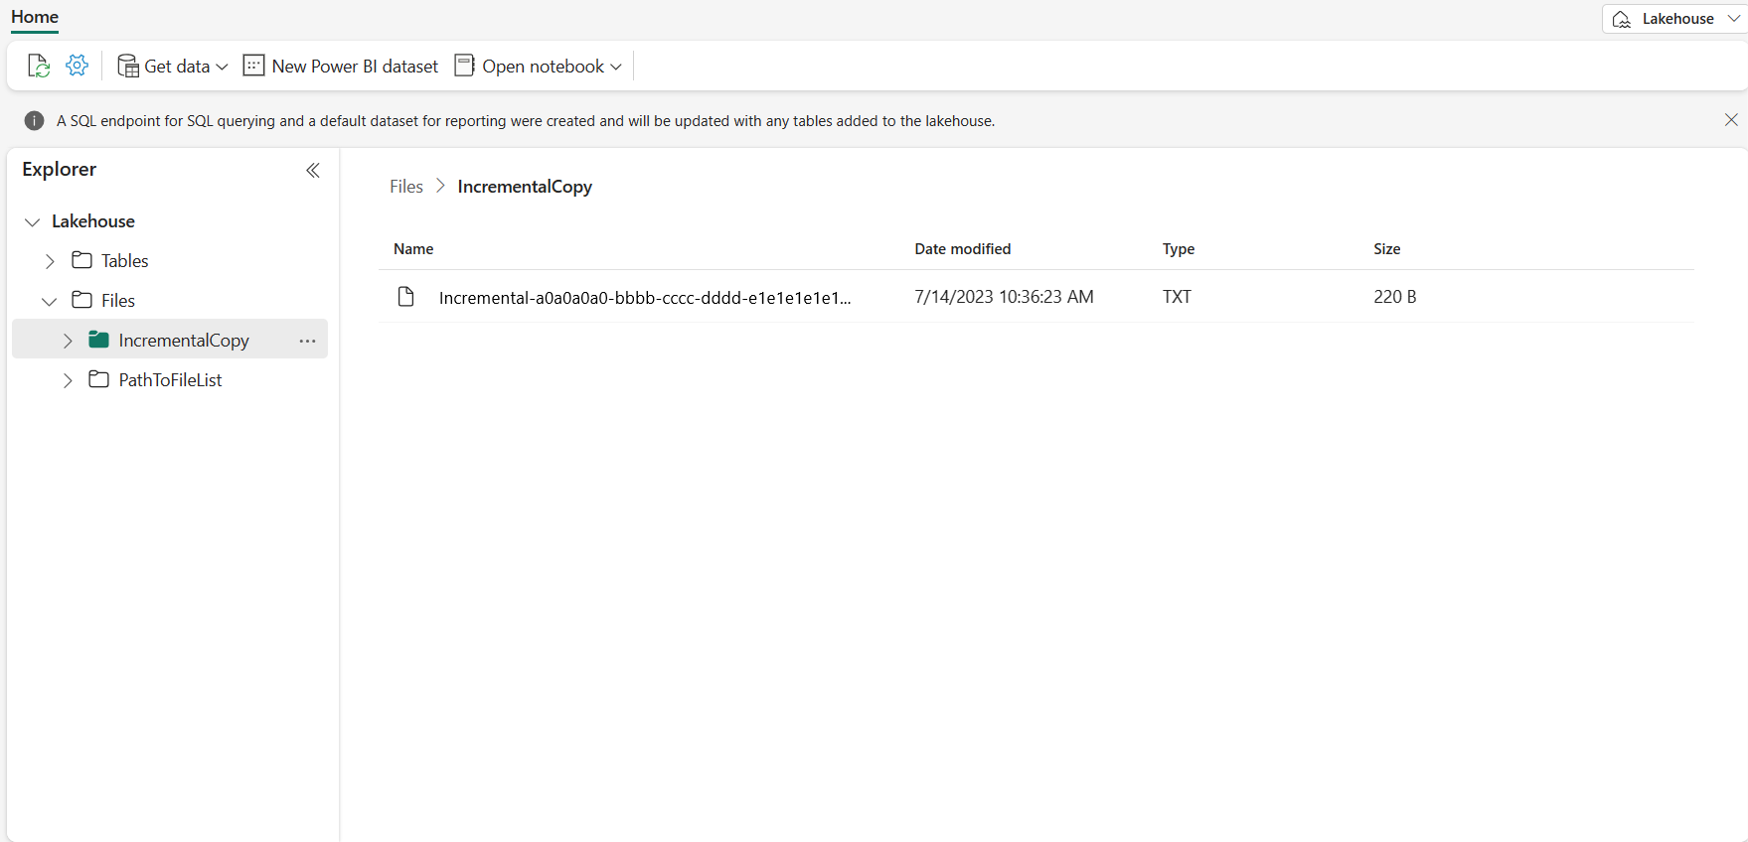Sort by Date modified column header

(x=962, y=249)
